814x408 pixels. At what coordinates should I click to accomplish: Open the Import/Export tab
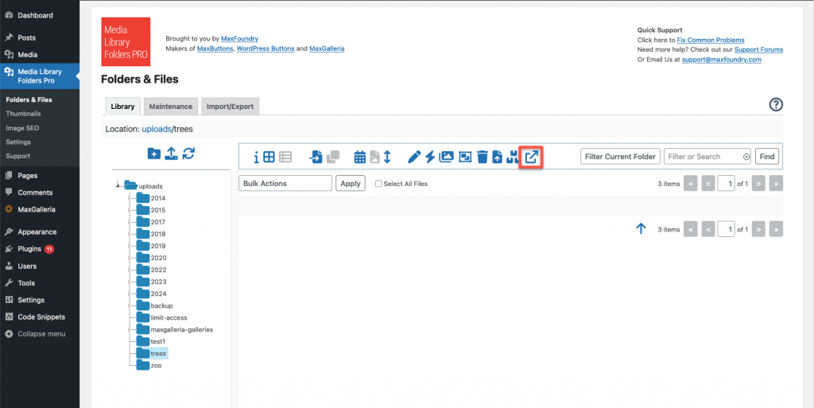[x=230, y=107]
